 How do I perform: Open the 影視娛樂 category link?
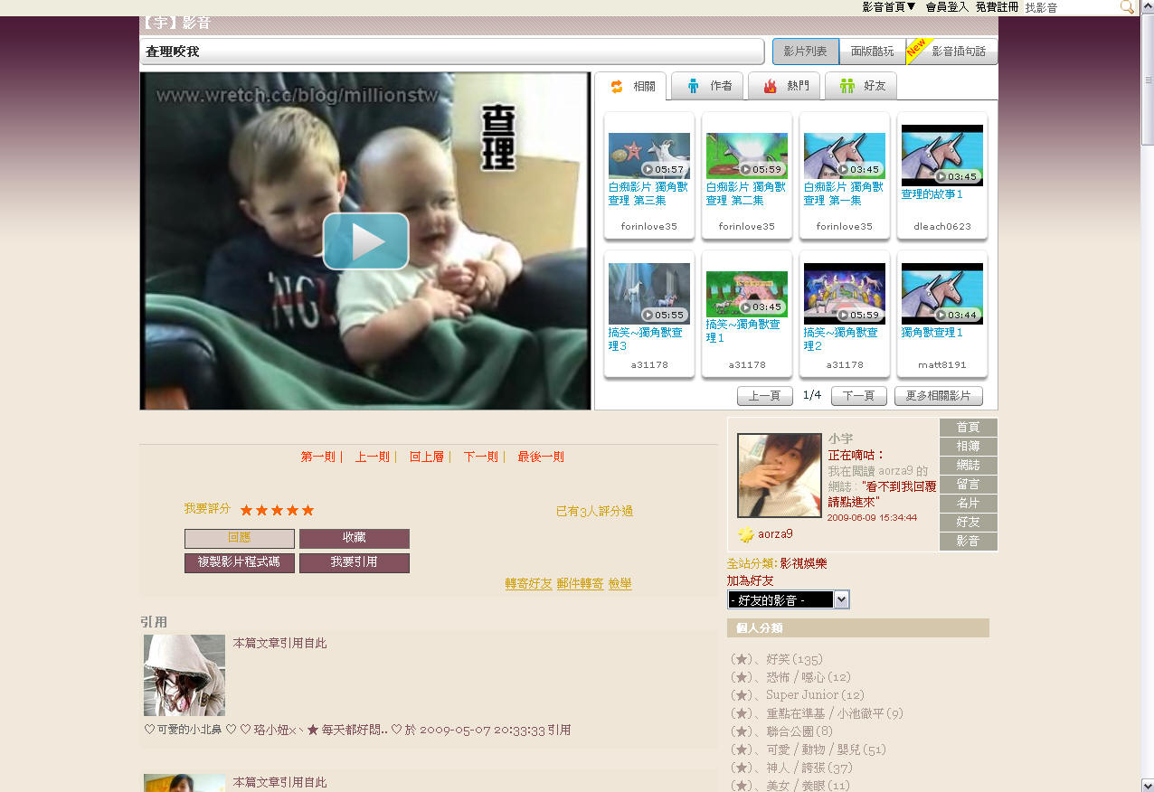coord(803,563)
